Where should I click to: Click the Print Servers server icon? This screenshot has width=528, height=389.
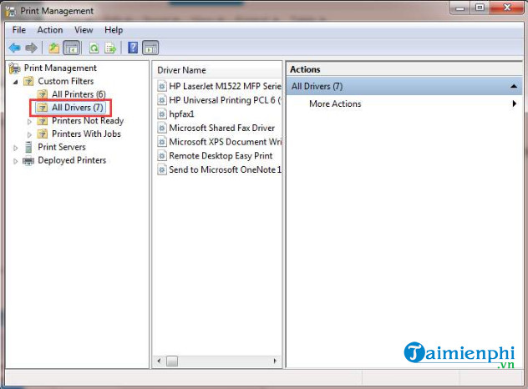28,147
